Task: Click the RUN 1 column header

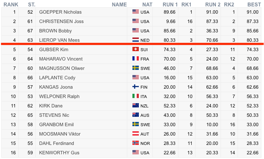Action: coord(170,5)
